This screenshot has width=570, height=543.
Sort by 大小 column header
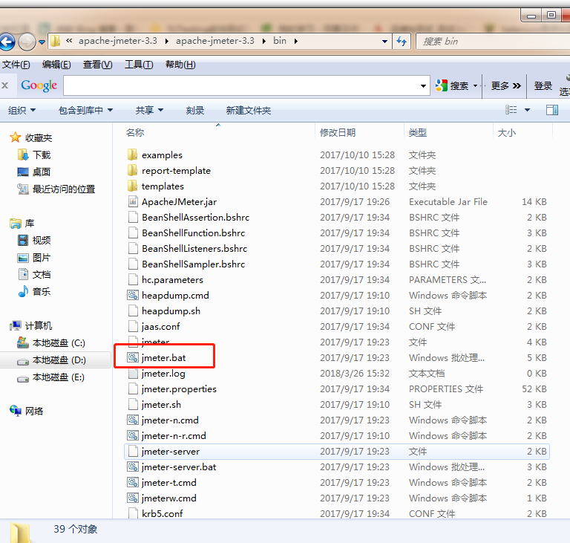pos(506,132)
